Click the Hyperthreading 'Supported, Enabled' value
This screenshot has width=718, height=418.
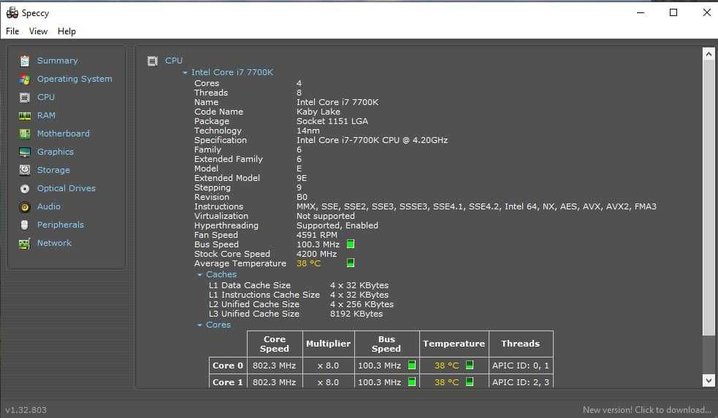[x=337, y=225]
